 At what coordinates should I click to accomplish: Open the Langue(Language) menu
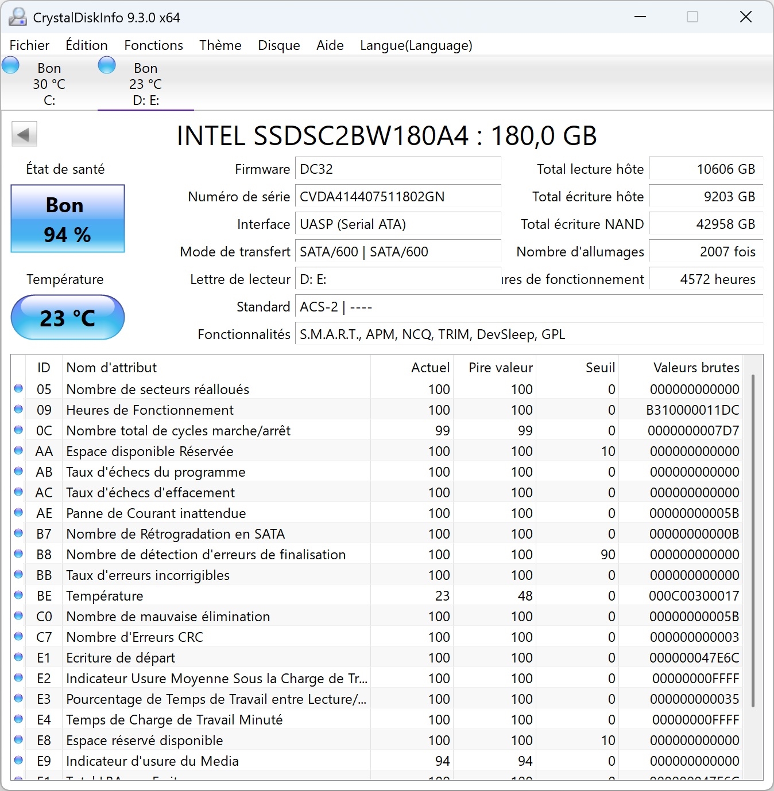[x=416, y=45]
